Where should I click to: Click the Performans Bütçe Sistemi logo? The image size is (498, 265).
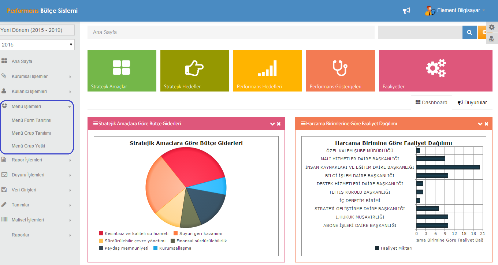(42, 11)
